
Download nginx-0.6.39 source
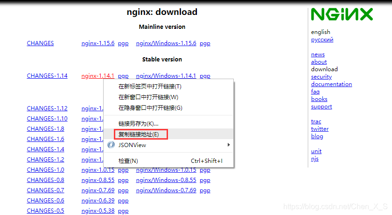tap(98, 201)
